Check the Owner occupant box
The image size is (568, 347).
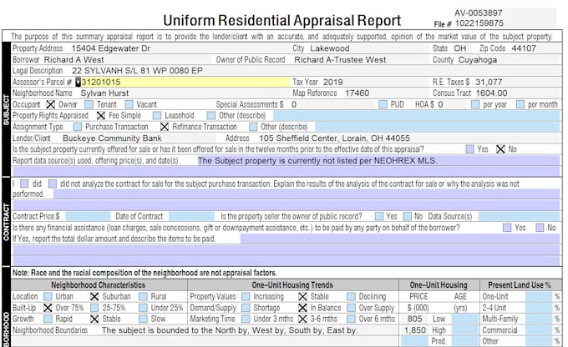pyautogui.click(x=50, y=104)
